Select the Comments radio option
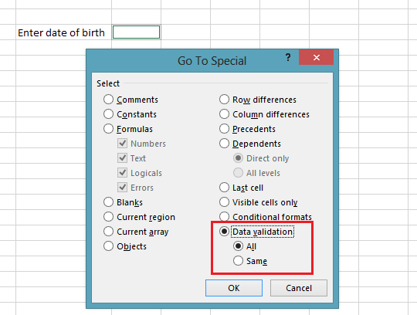 pyautogui.click(x=109, y=100)
